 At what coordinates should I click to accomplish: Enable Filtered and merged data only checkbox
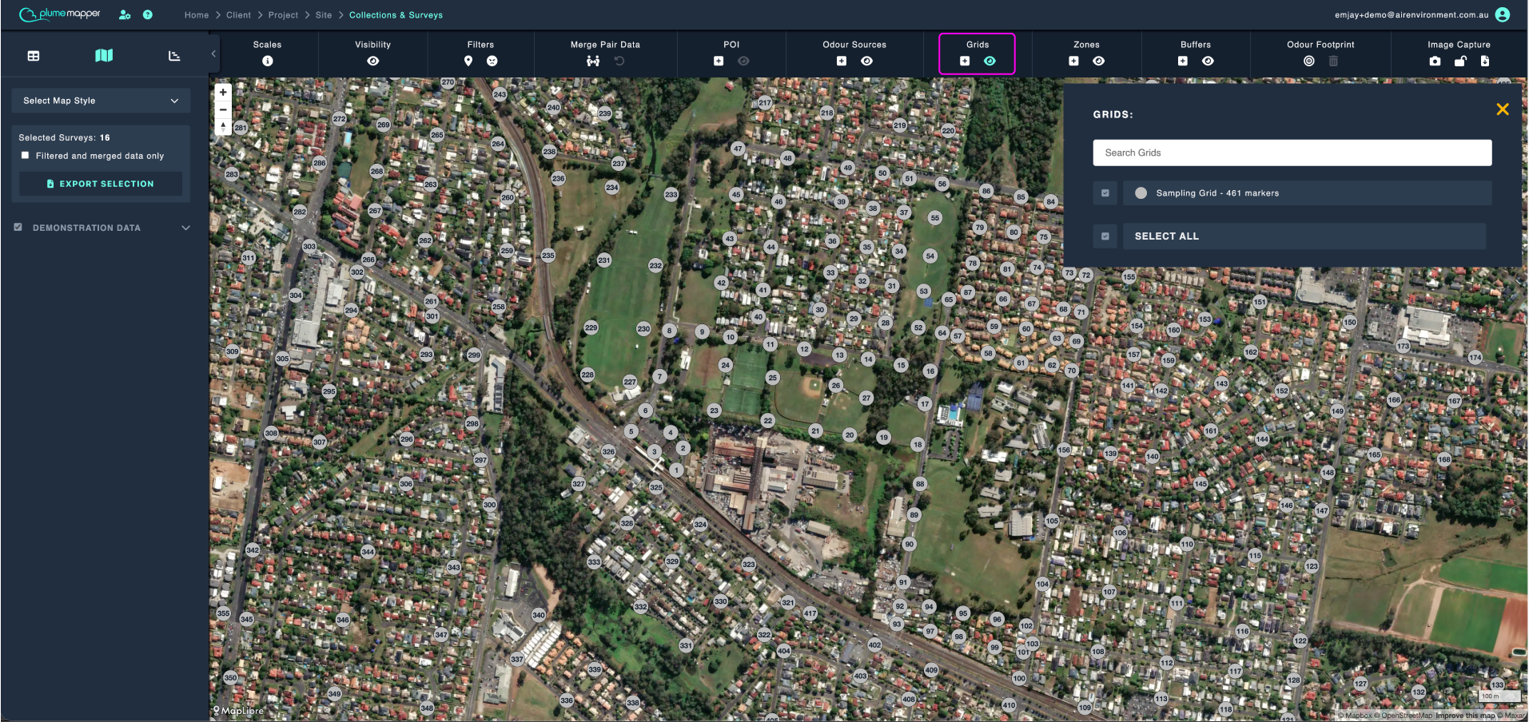coord(26,156)
